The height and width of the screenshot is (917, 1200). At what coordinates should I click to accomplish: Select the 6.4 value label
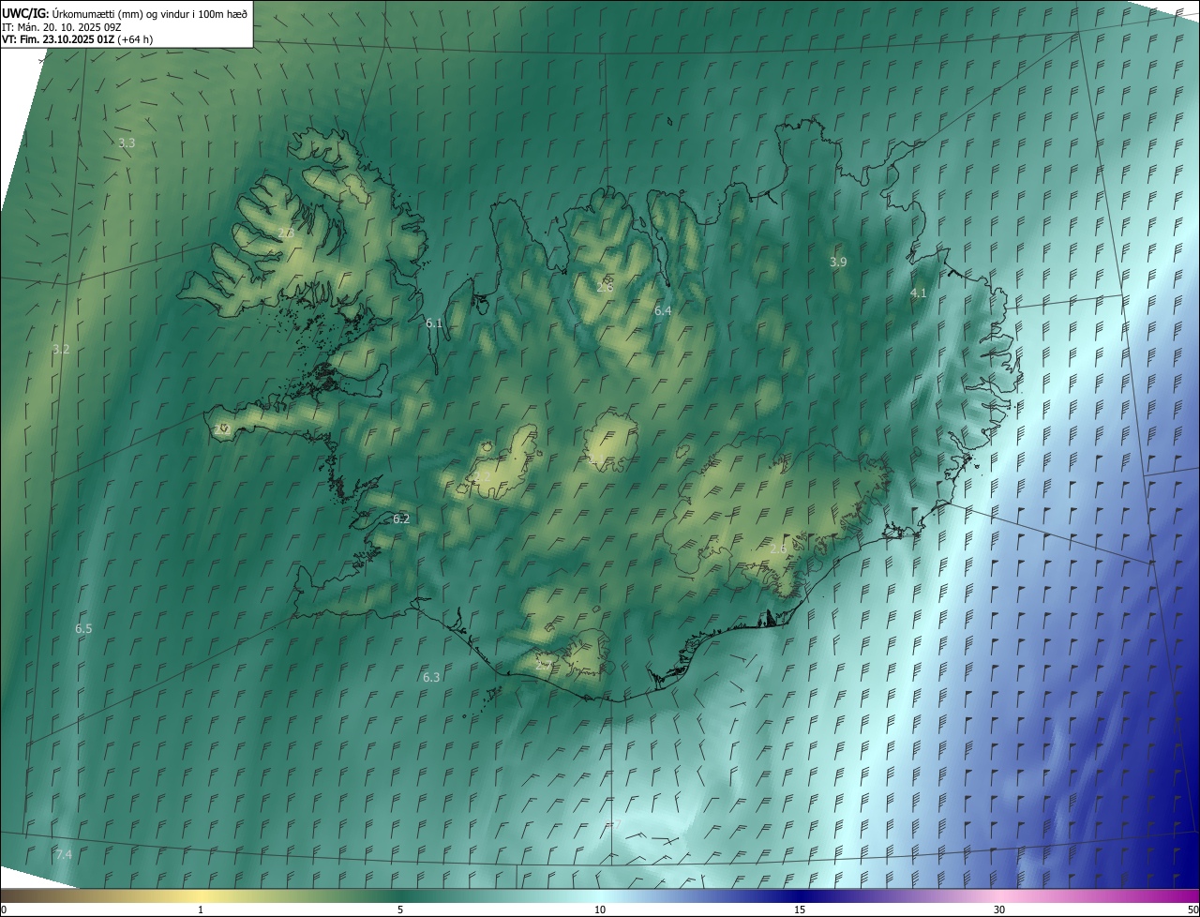pyautogui.click(x=663, y=310)
